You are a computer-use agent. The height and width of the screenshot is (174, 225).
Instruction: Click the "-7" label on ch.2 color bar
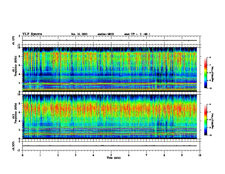coord(210,112)
